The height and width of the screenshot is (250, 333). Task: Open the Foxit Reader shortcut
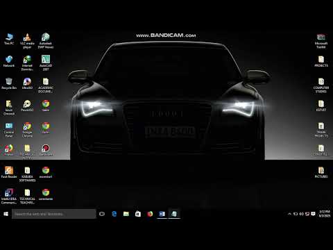click(x=9, y=172)
